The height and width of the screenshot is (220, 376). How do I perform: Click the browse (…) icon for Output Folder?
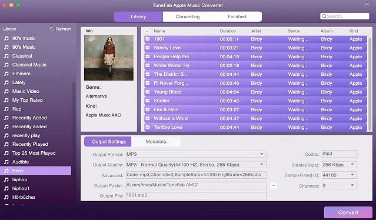(x=273, y=185)
